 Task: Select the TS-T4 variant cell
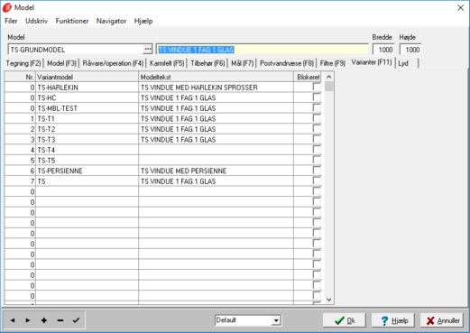[x=87, y=150]
